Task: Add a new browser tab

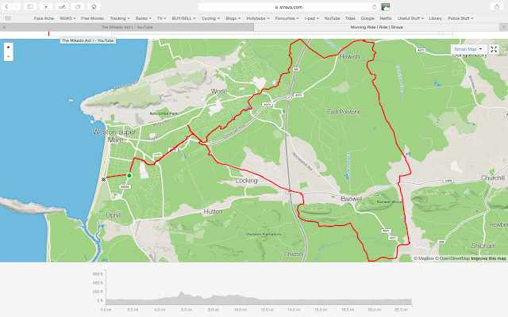Action: tap(503, 27)
